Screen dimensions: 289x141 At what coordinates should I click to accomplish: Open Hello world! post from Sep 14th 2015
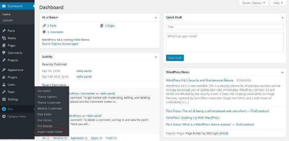point(84,77)
